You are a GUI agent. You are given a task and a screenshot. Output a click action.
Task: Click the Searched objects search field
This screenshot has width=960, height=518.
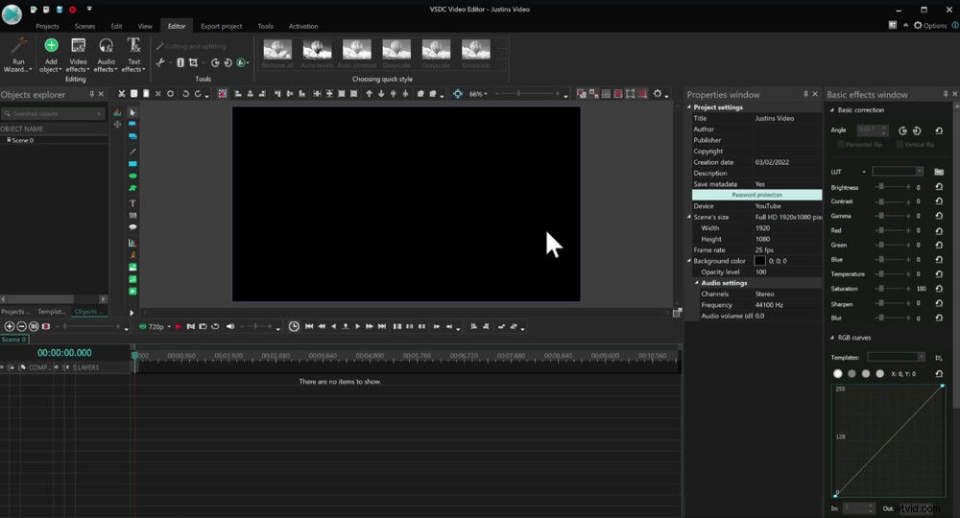click(53, 114)
